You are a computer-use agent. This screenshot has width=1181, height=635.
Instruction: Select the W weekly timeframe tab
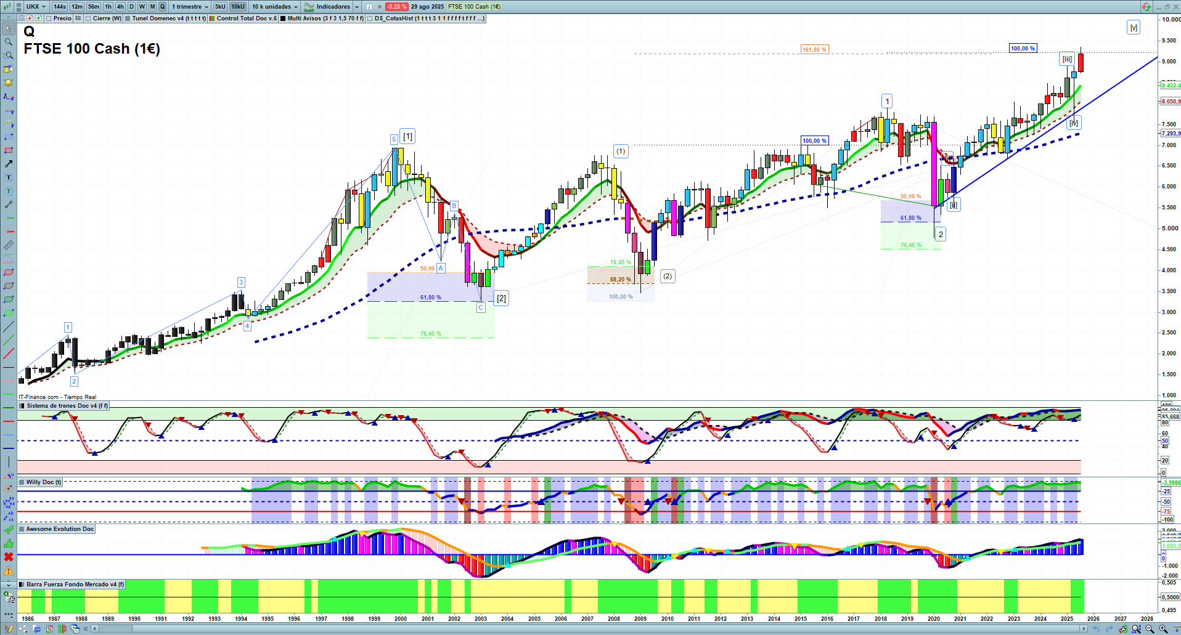click(142, 7)
